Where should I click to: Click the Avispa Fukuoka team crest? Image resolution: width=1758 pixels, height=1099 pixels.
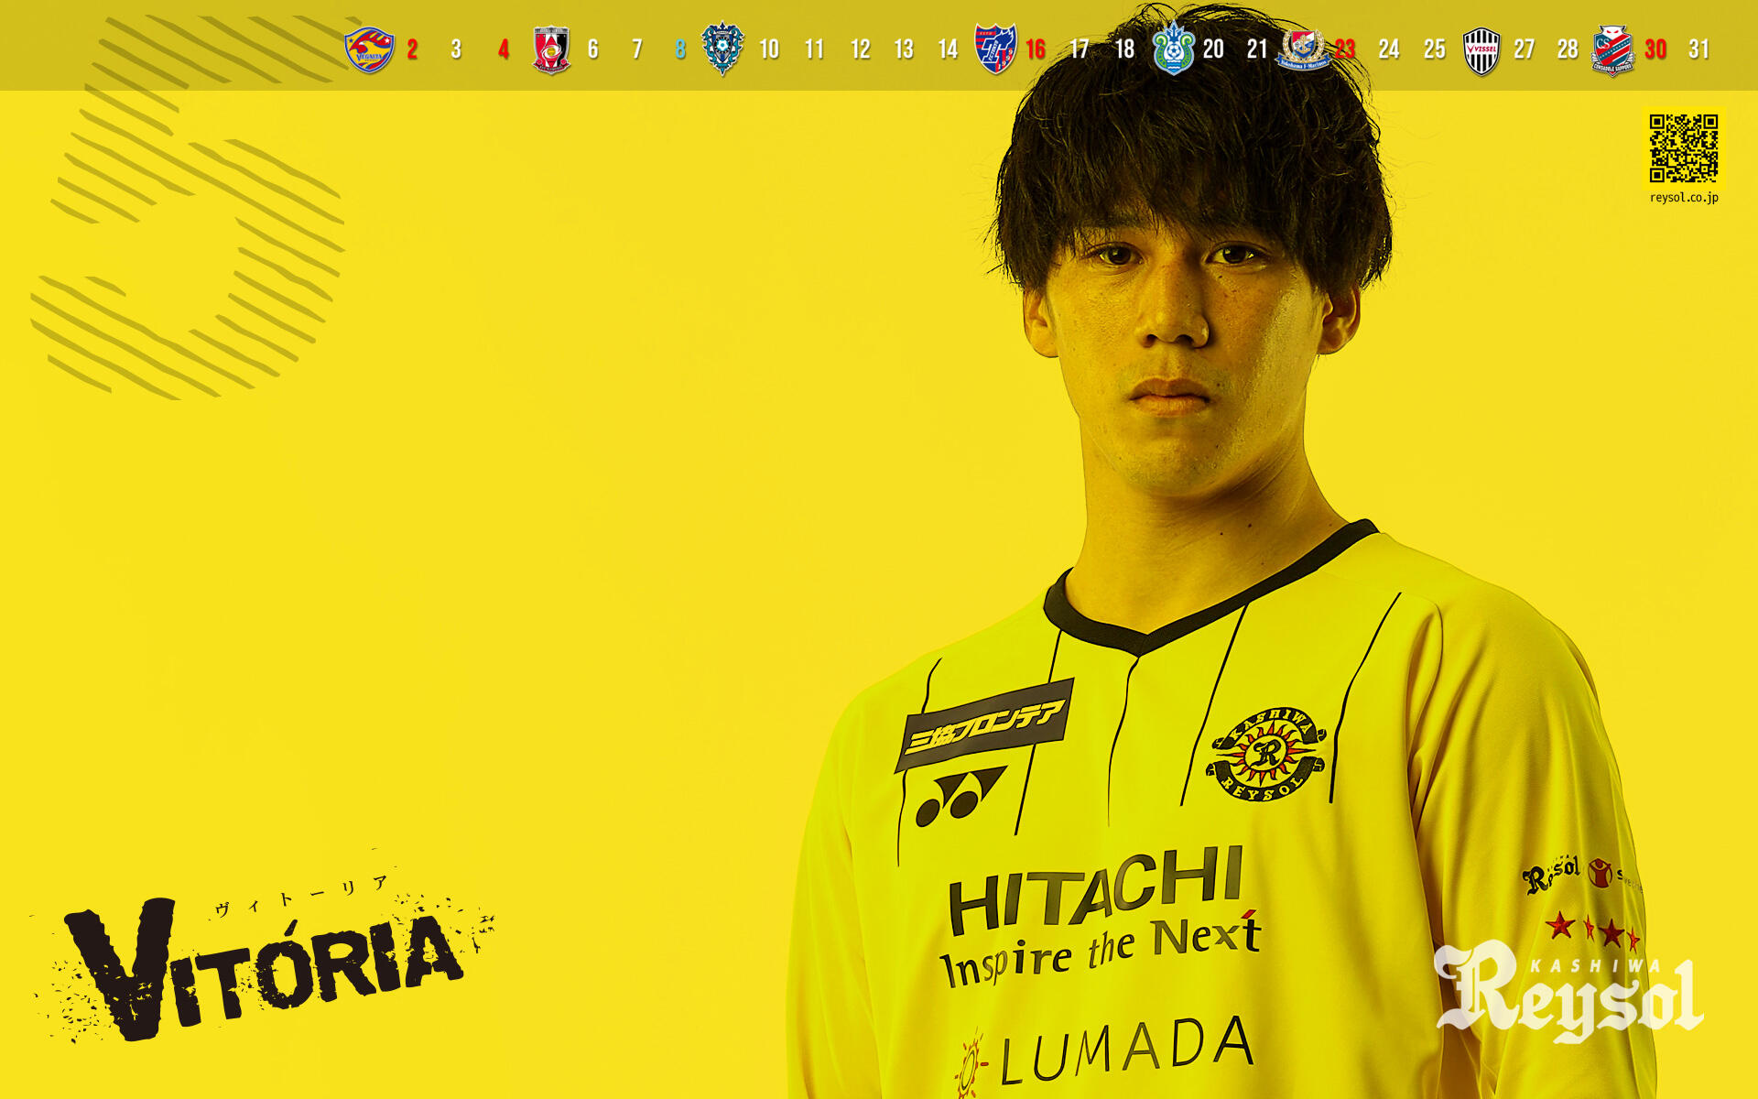[722, 49]
